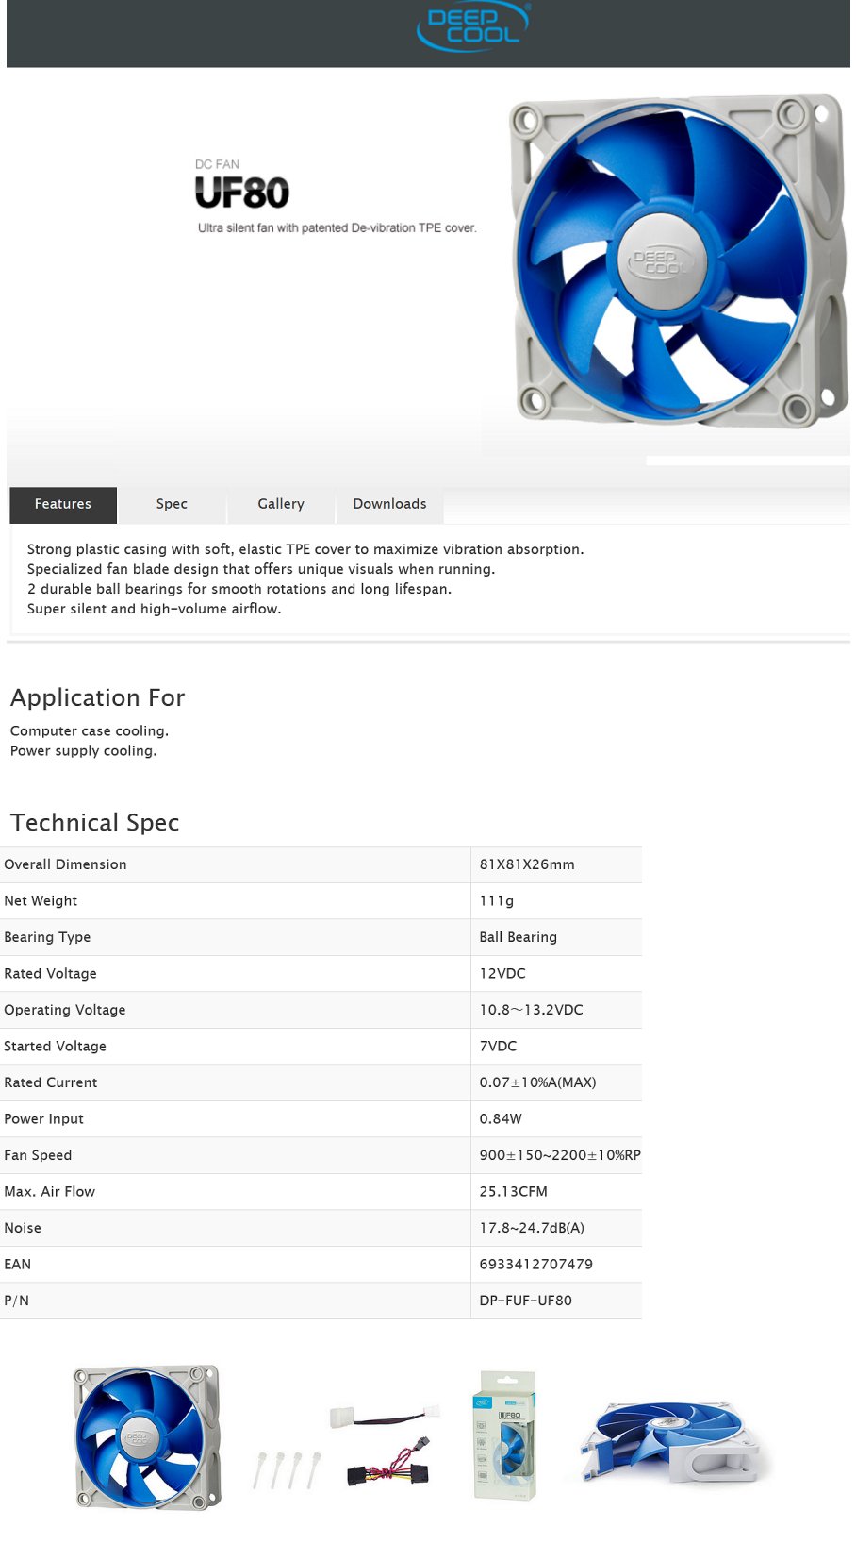The image size is (856, 1544).
Task: Click the part number DP-FUF-UF80
Action: tap(525, 1301)
